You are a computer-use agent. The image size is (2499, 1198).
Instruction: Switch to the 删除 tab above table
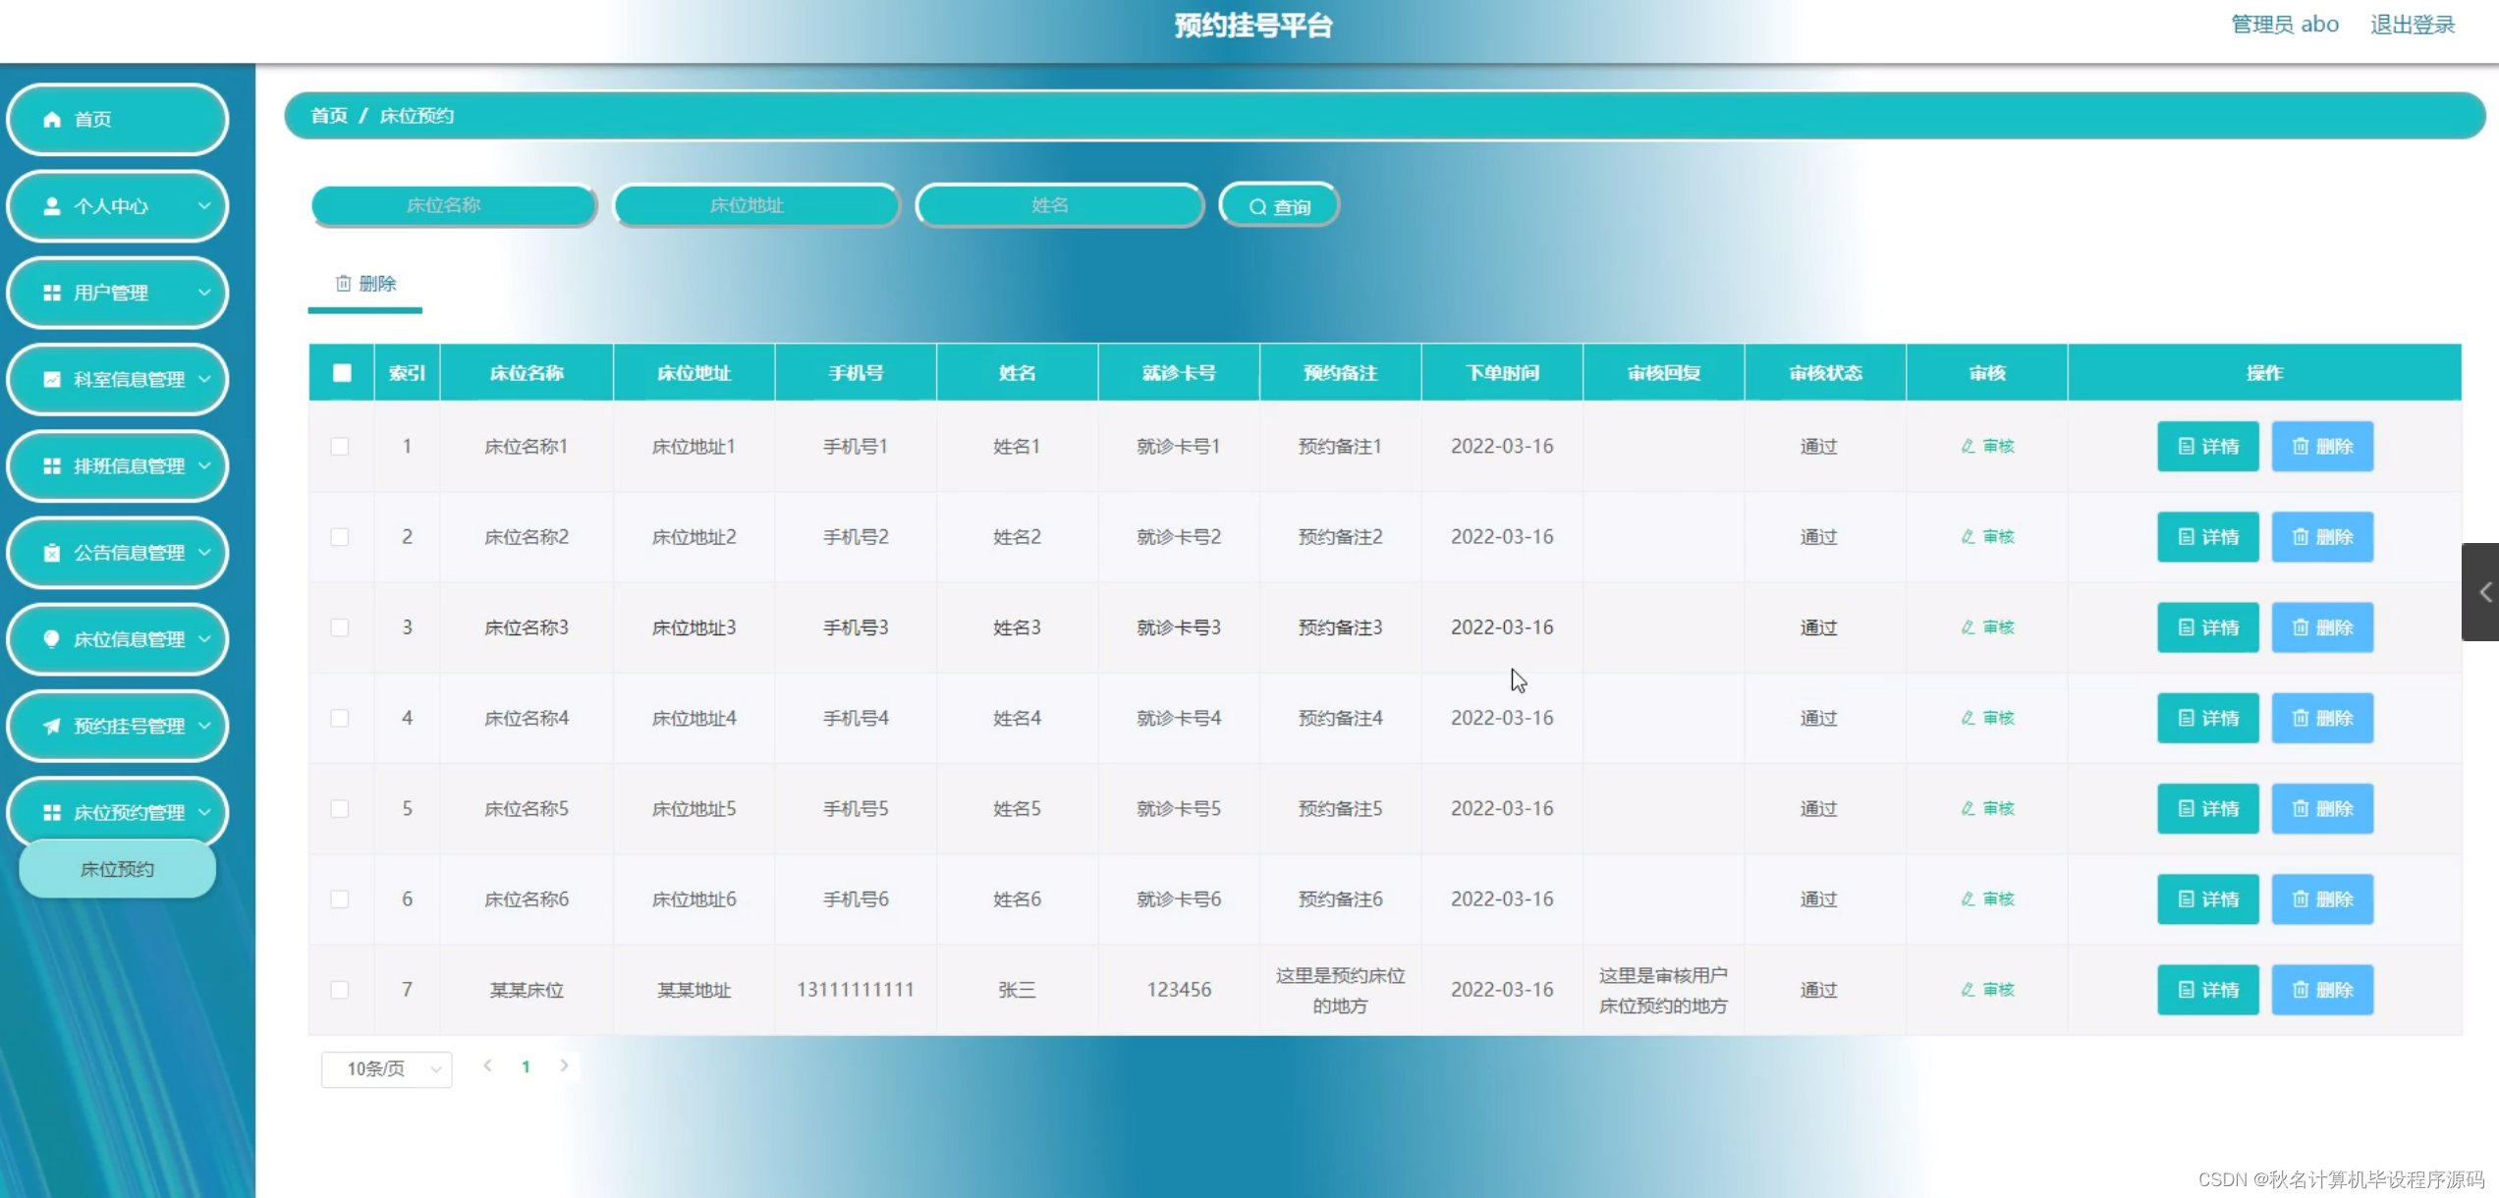click(x=364, y=283)
